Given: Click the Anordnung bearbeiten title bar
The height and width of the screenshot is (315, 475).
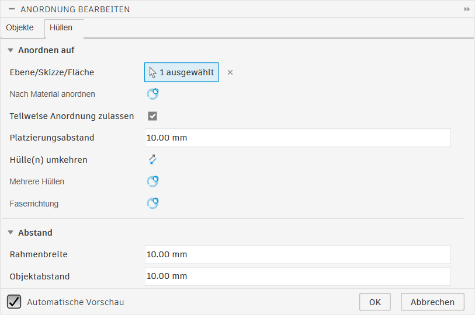Looking at the screenshot, I should point(234,9).
